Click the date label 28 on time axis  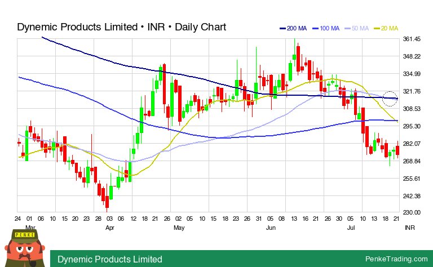(x=98, y=219)
